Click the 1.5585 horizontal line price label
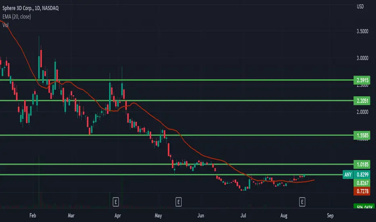This screenshot has width=376, height=222. click(x=362, y=135)
